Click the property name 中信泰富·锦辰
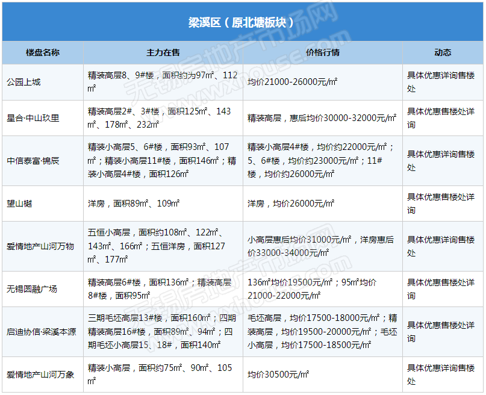 click(x=33, y=161)
